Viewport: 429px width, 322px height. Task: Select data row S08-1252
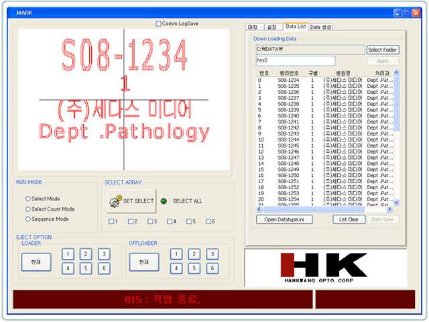coord(325,187)
